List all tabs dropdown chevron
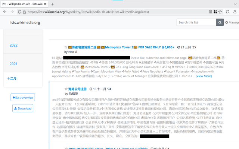Screen dimensions: 239x149 click(235, 4)
